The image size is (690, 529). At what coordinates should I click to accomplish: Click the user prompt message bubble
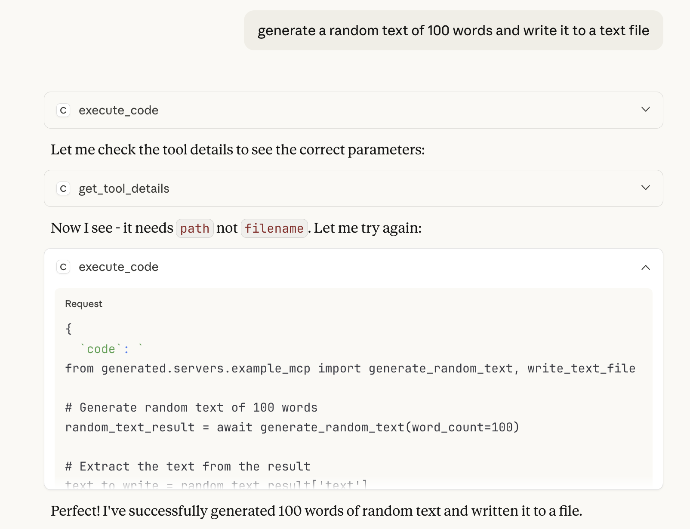coord(453,31)
